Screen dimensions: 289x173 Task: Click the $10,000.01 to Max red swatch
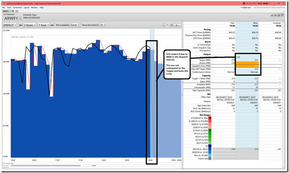point(210,118)
